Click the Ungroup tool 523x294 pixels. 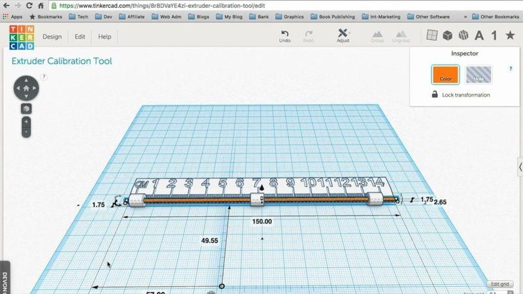coord(401,36)
